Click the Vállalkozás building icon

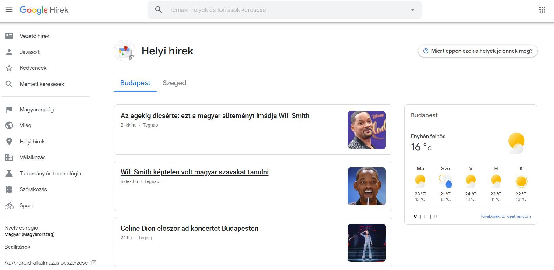[x=9, y=157]
